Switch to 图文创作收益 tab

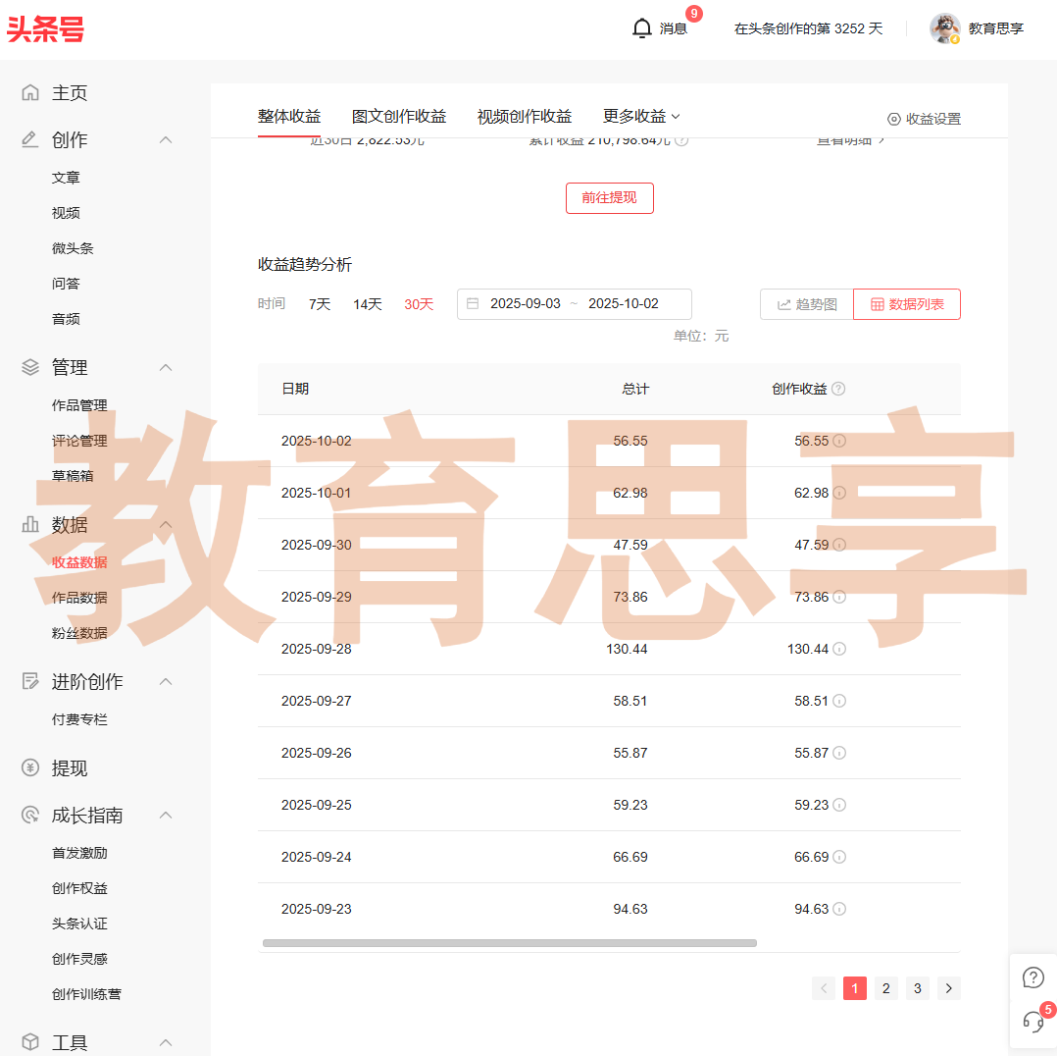[399, 116]
